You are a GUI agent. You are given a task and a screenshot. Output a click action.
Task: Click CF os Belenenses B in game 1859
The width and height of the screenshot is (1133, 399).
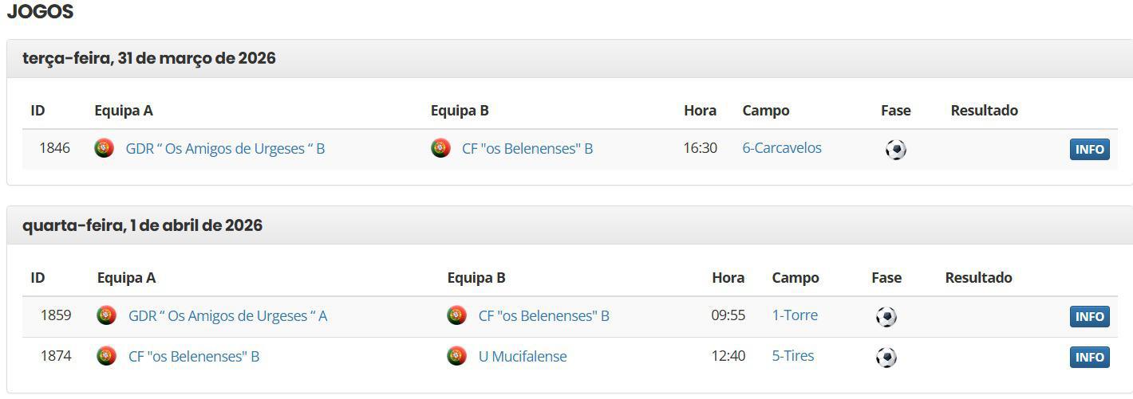(543, 316)
